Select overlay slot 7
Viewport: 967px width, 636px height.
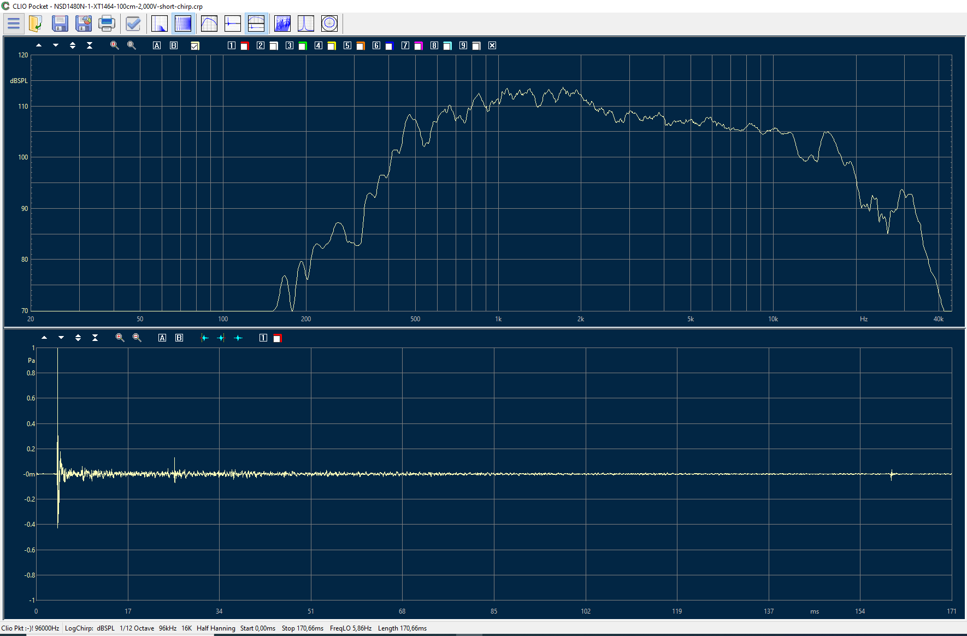tap(405, 45)
